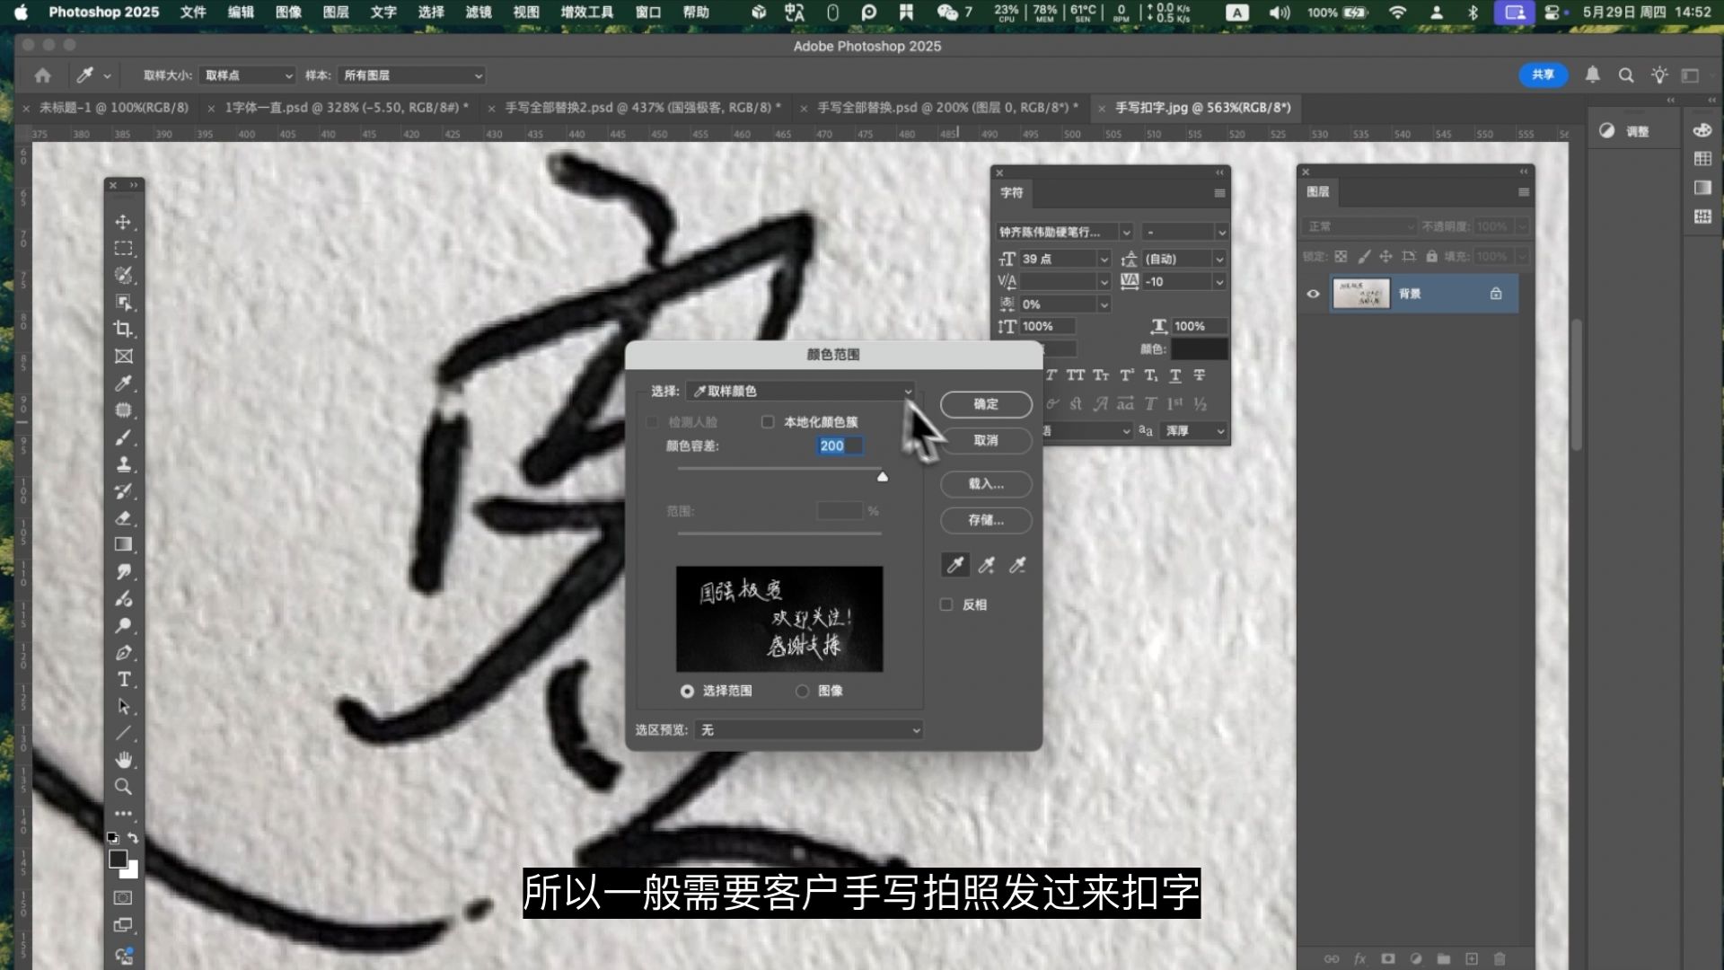
Task: Open the Photoshop search icon
Action: [1626, 75]
